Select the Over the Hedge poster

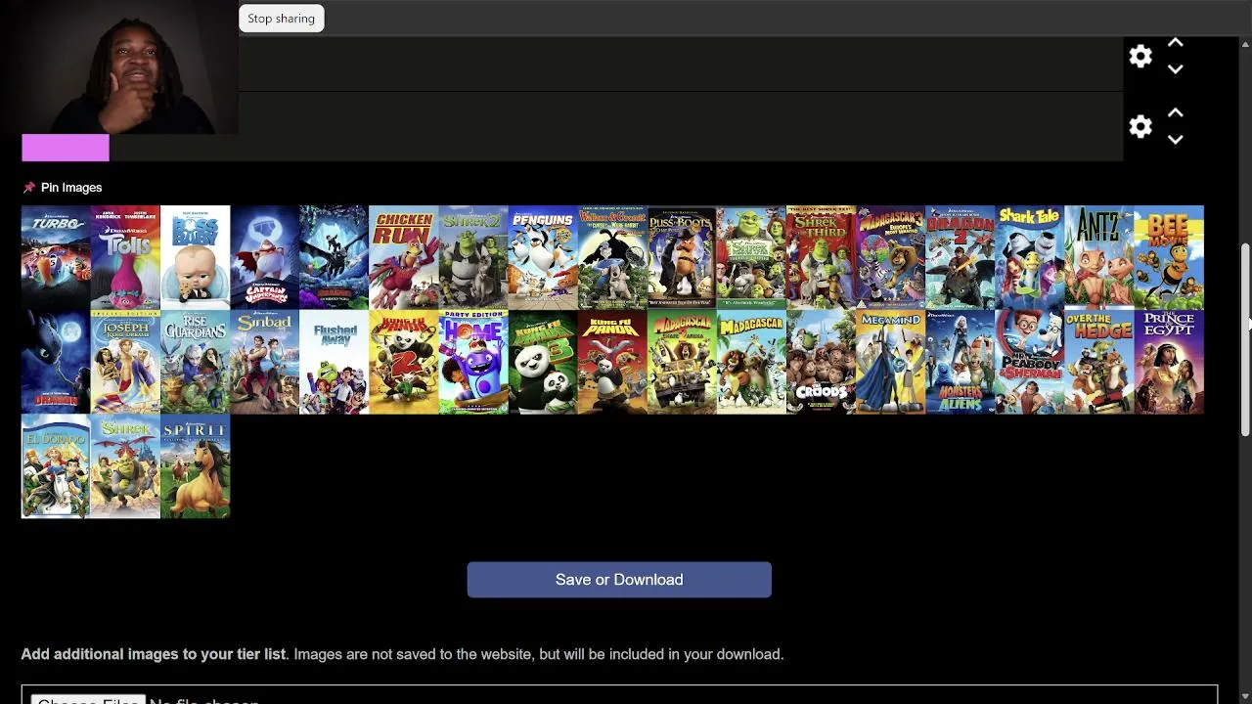[x=1097, y=362]
